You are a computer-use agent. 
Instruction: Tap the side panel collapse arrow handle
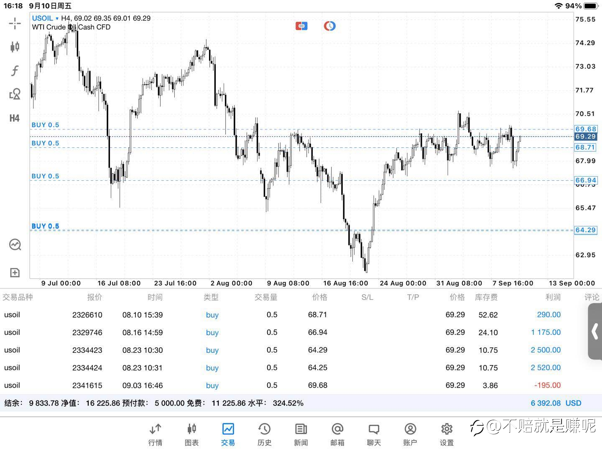[595, 331]
